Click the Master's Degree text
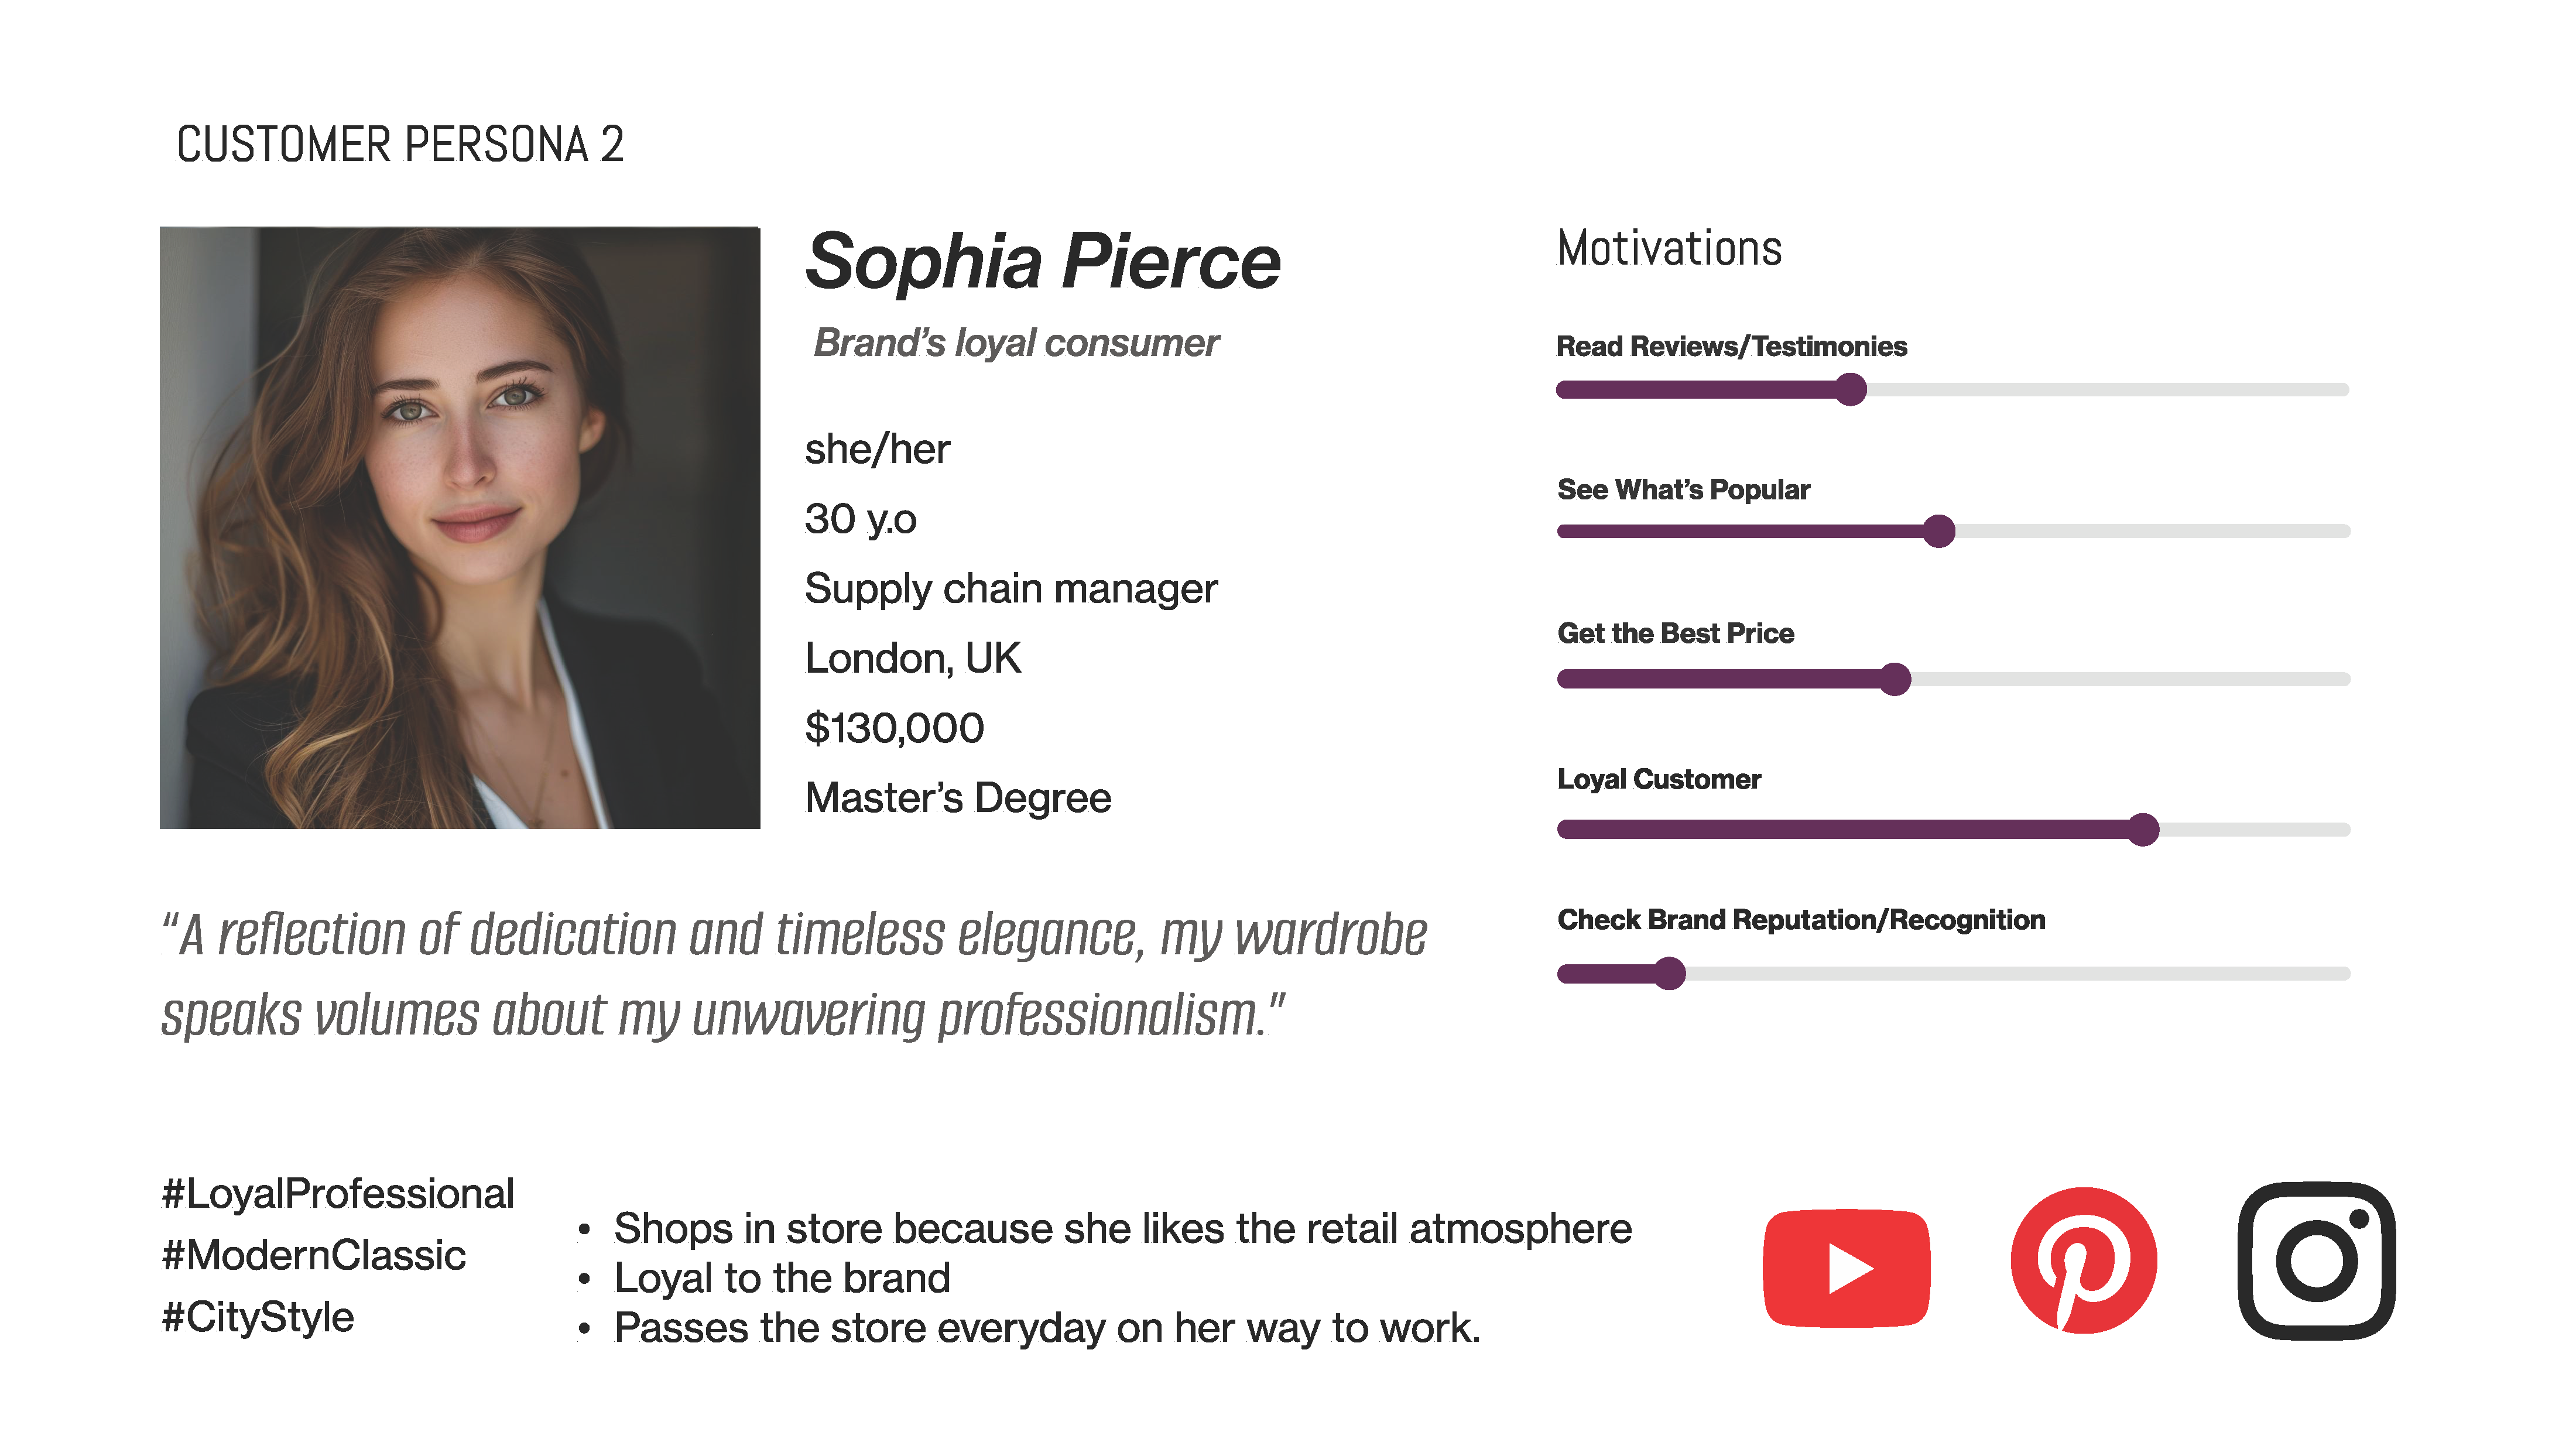This screenshot has height=1449, width=2576. (x=958, y=798)
